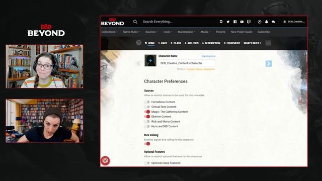
Task: Disable Eberron Content switch
Action: tap(147, 117)
